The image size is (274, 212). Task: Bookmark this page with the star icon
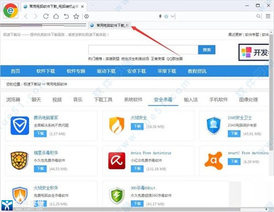click(x=166, y=16)
